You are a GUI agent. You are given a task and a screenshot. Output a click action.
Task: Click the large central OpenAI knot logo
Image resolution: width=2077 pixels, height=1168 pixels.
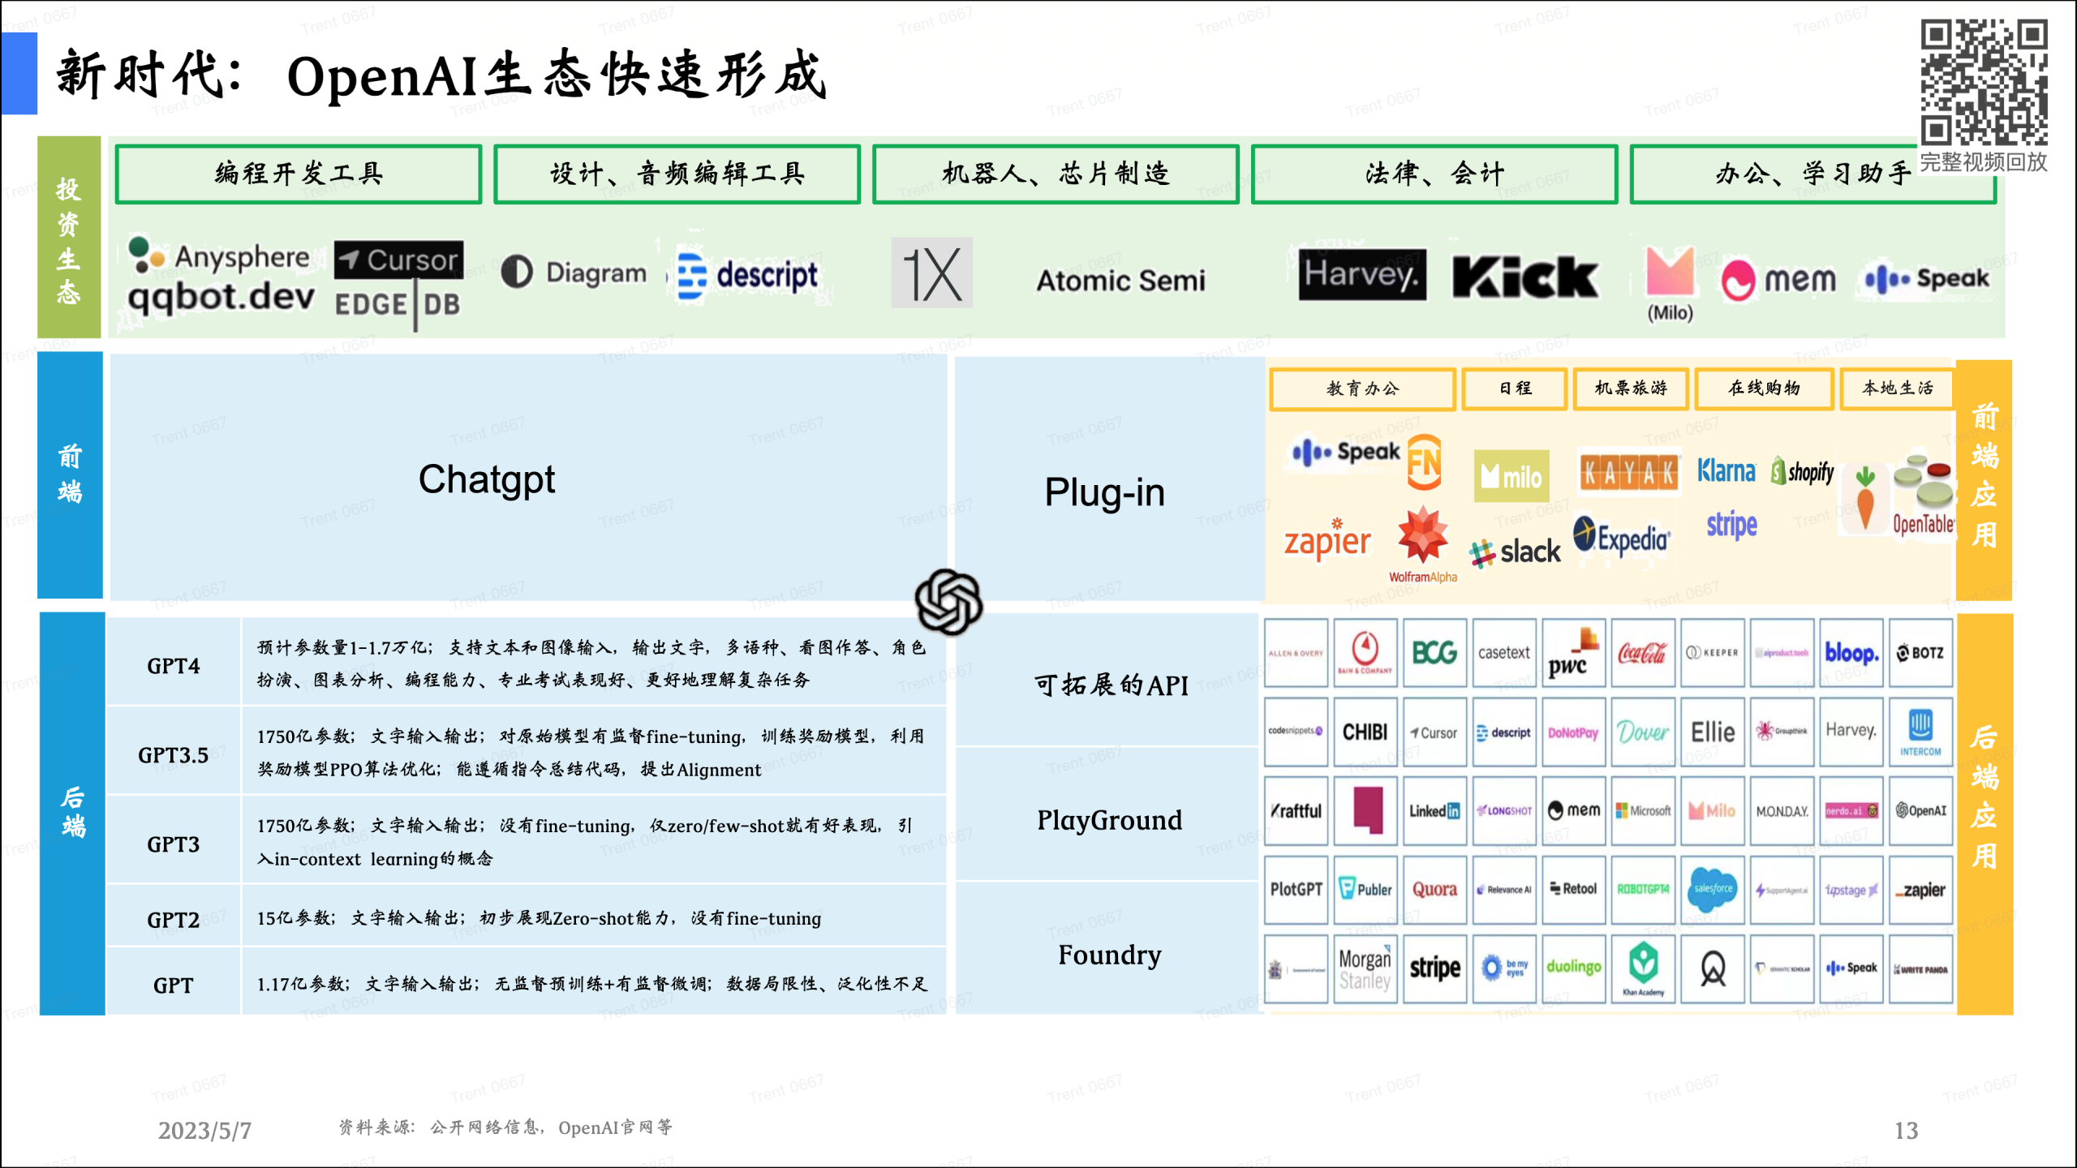948,601
